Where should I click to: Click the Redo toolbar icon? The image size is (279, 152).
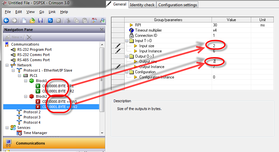[x=59, y=21]
